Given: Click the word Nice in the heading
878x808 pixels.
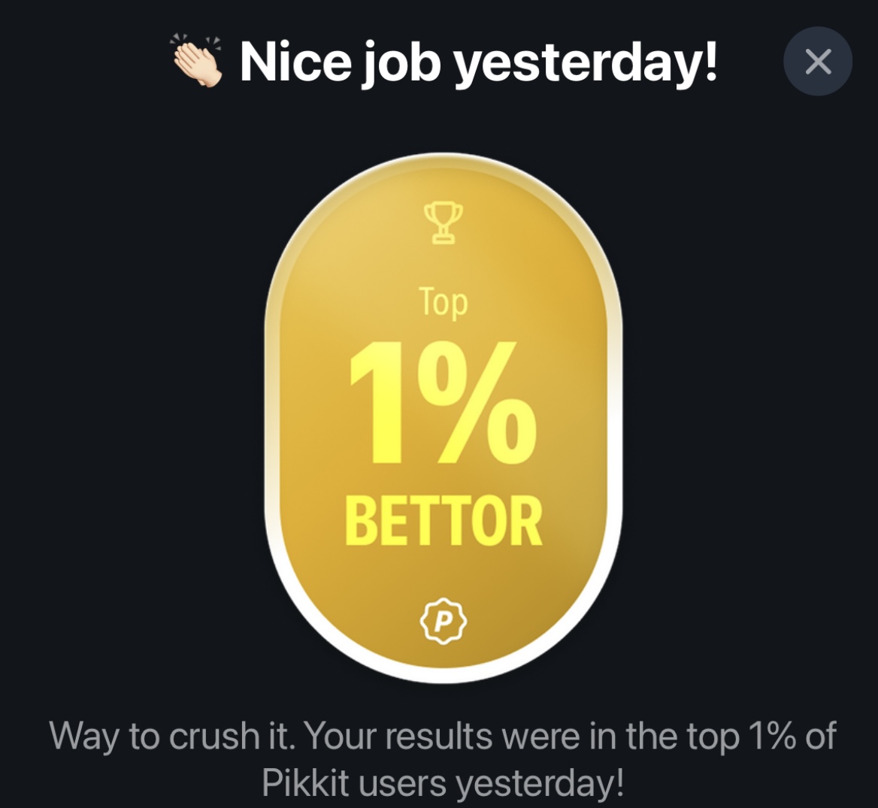Looking at the screenshot, I should (x=294, y=62).
